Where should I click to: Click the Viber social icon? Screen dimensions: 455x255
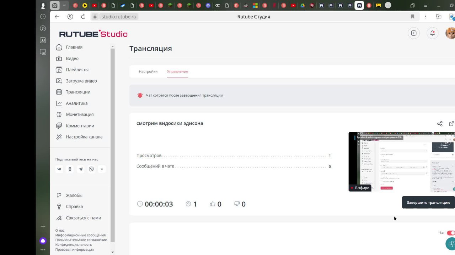(91, 169)
